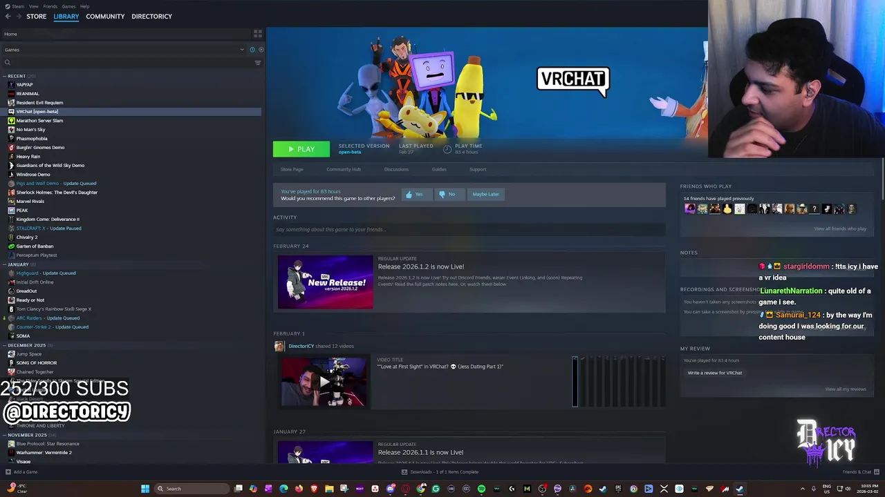This screenshot has width=885, height=497.
Task: Open the Guides link
Action: [x=439, y=169]
